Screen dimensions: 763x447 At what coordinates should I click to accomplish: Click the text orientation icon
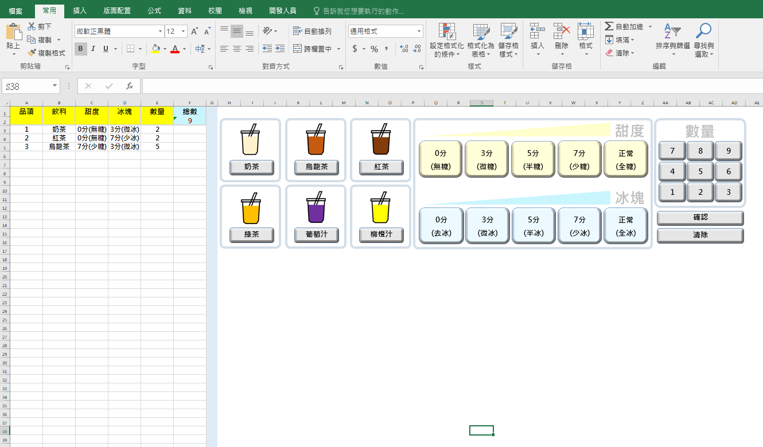coord(267,31)
